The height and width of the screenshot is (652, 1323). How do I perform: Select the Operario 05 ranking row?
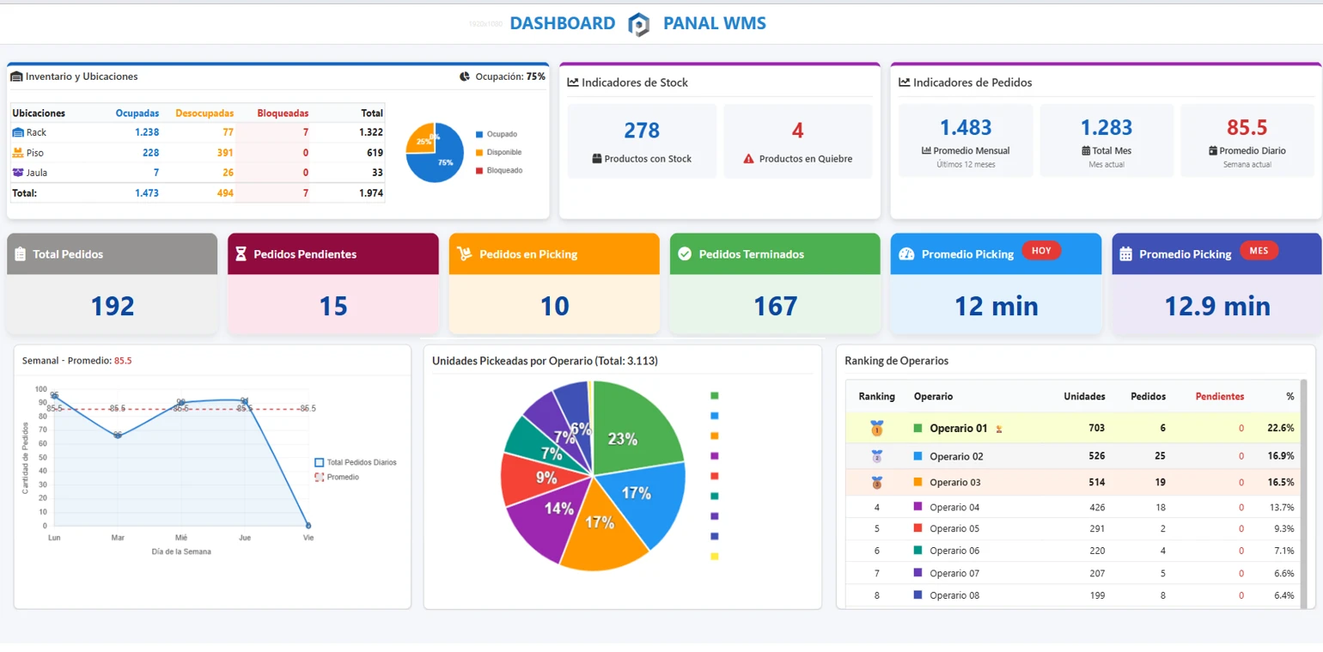(x=1072, y=529)
